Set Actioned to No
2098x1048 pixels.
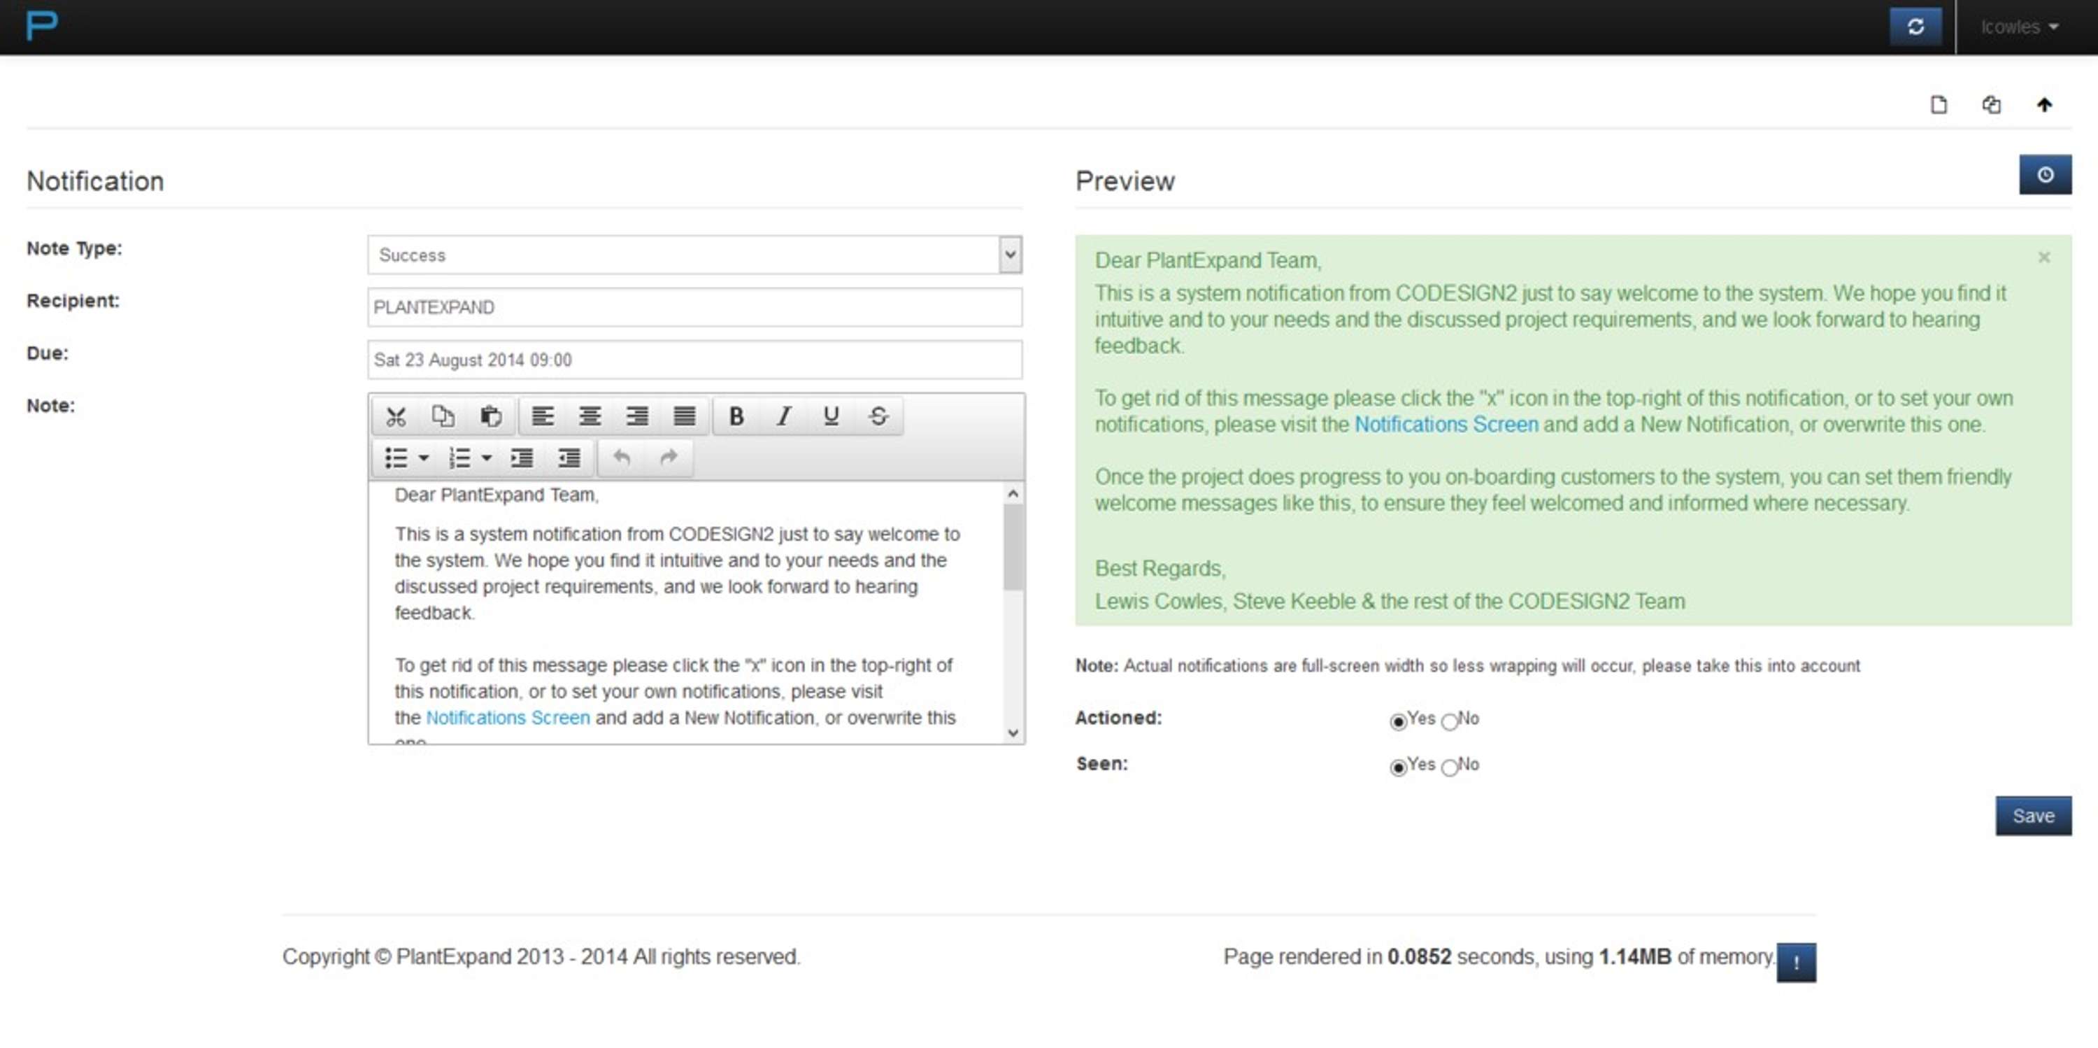(1449, 721)
